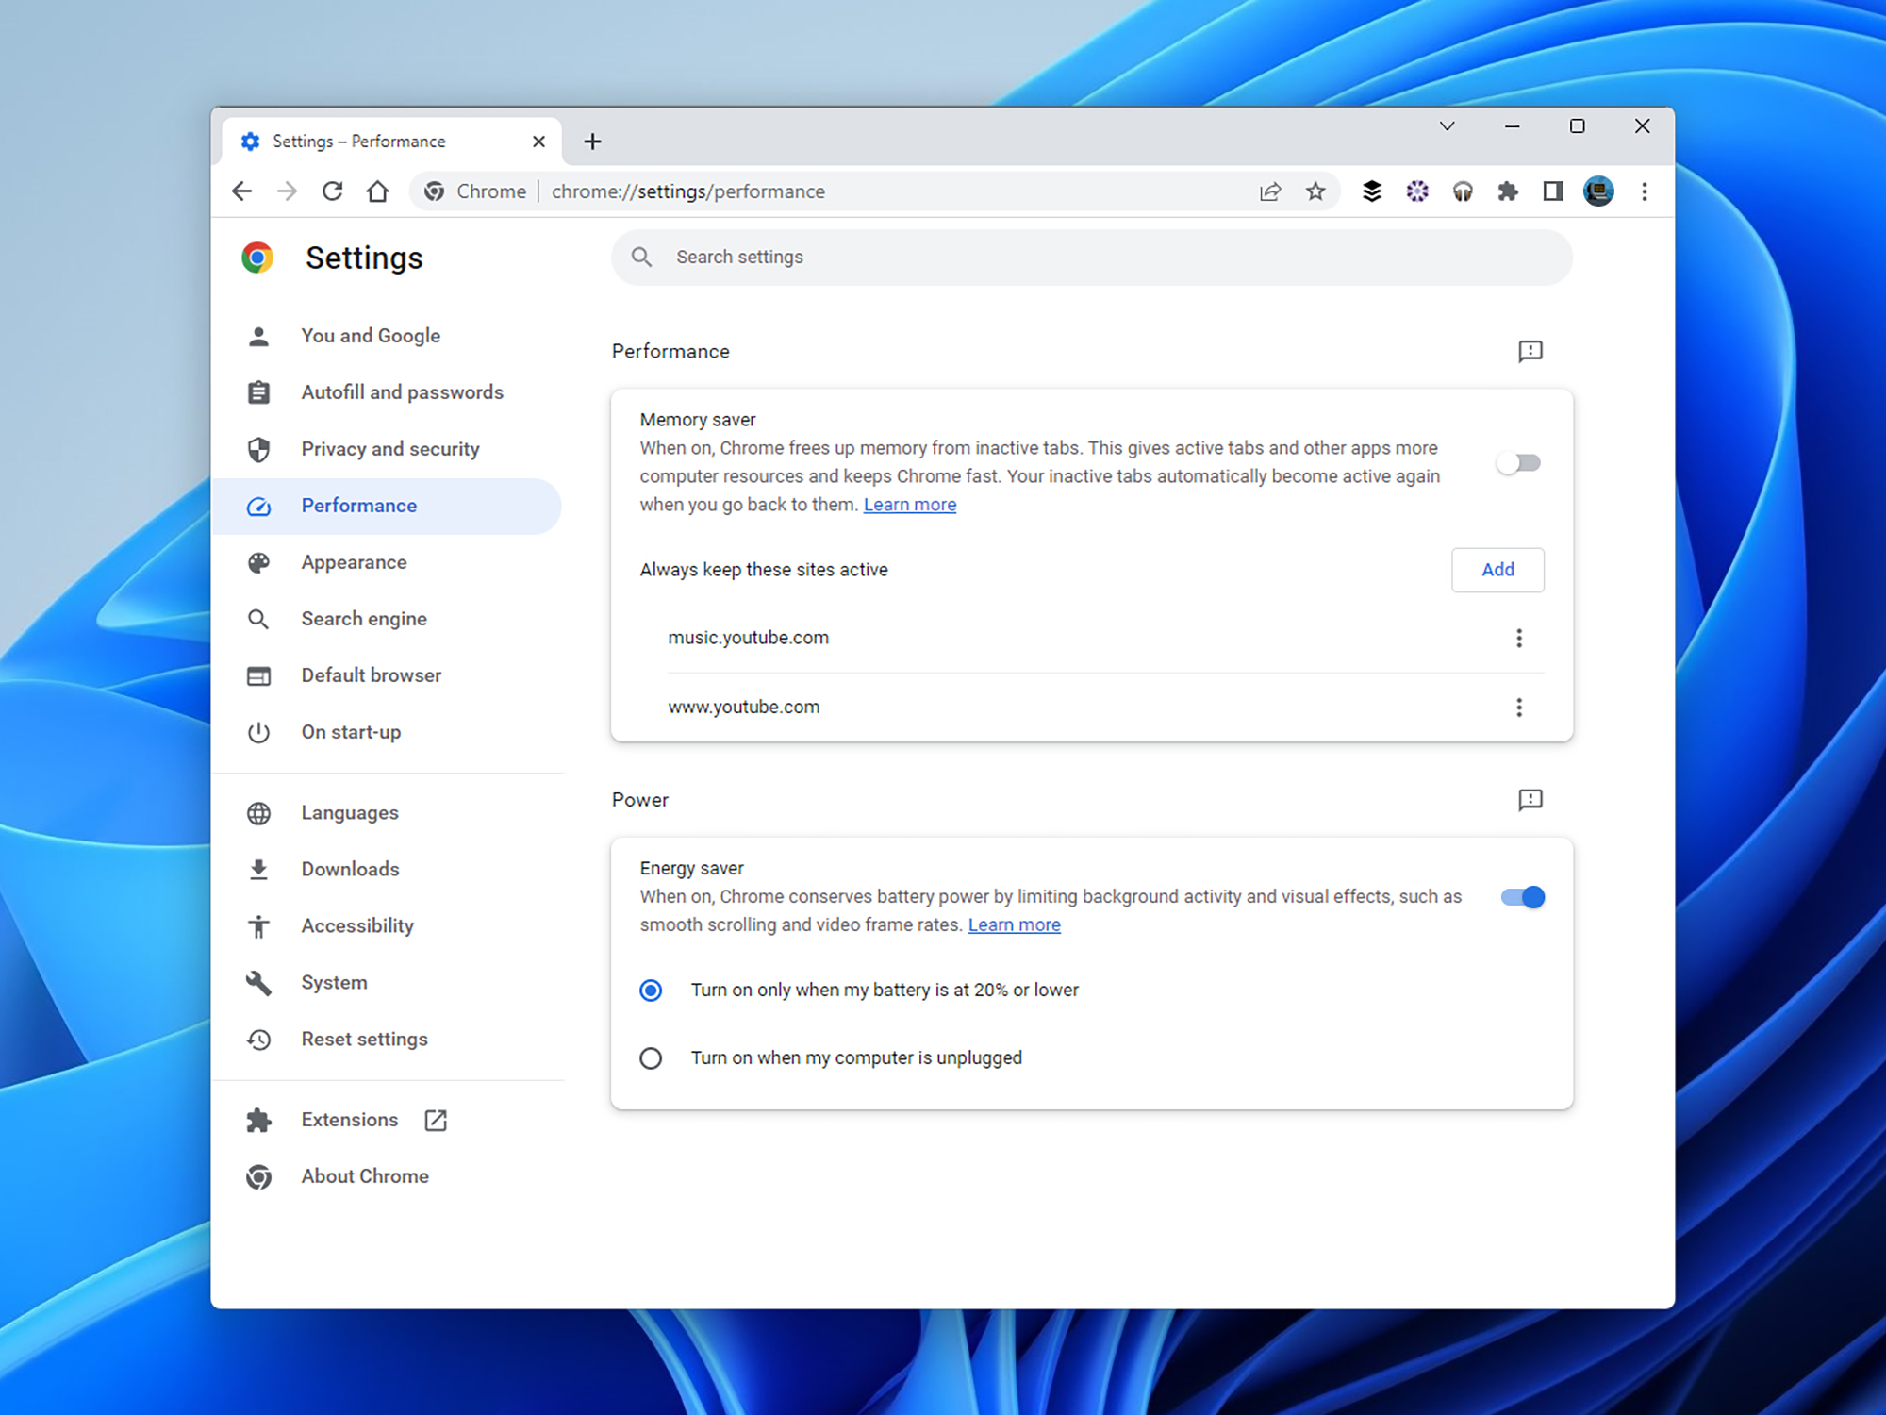
Task: Open a new tab with plus
Action: [x=592, y=141]
